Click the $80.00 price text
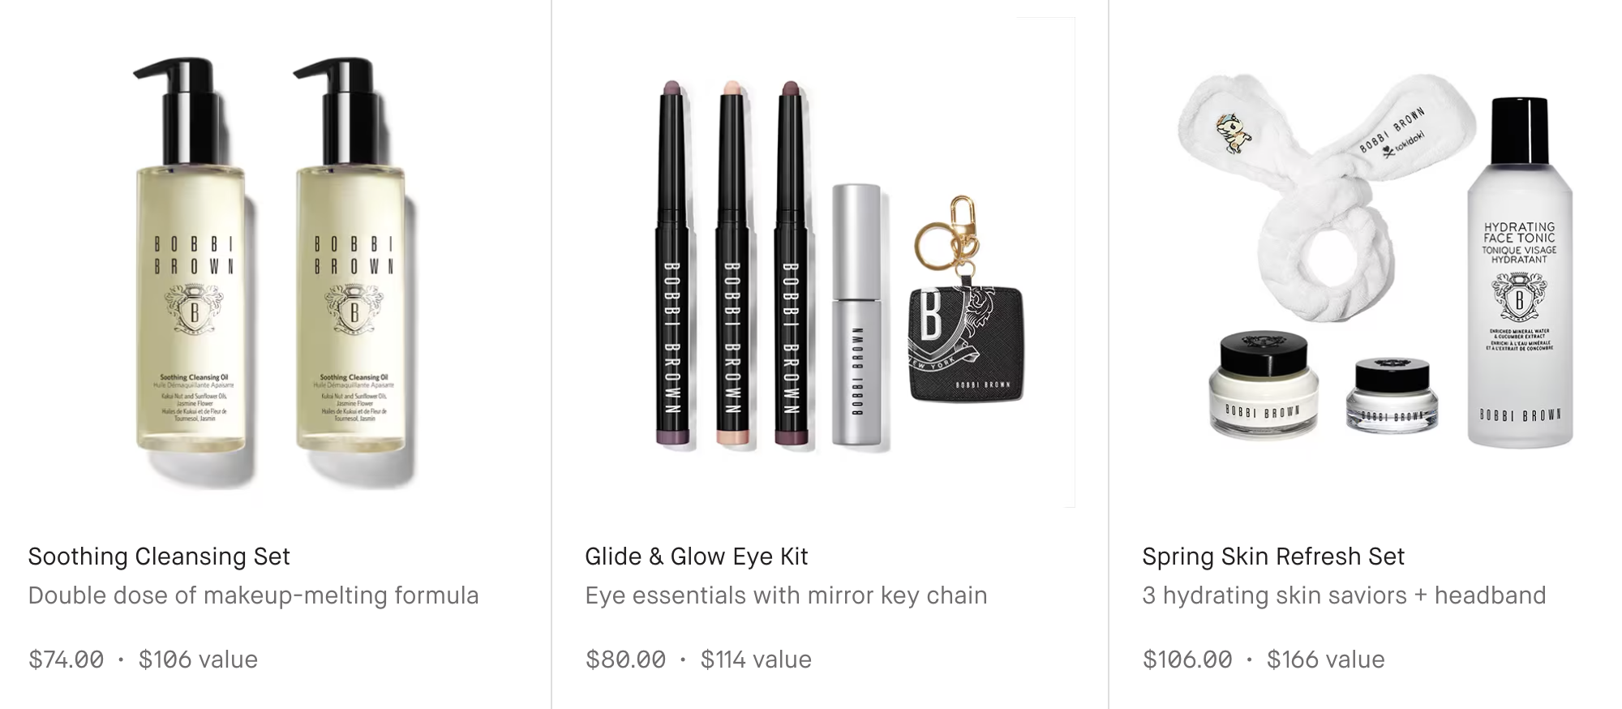1622x709 pixels. coord(626,660)
